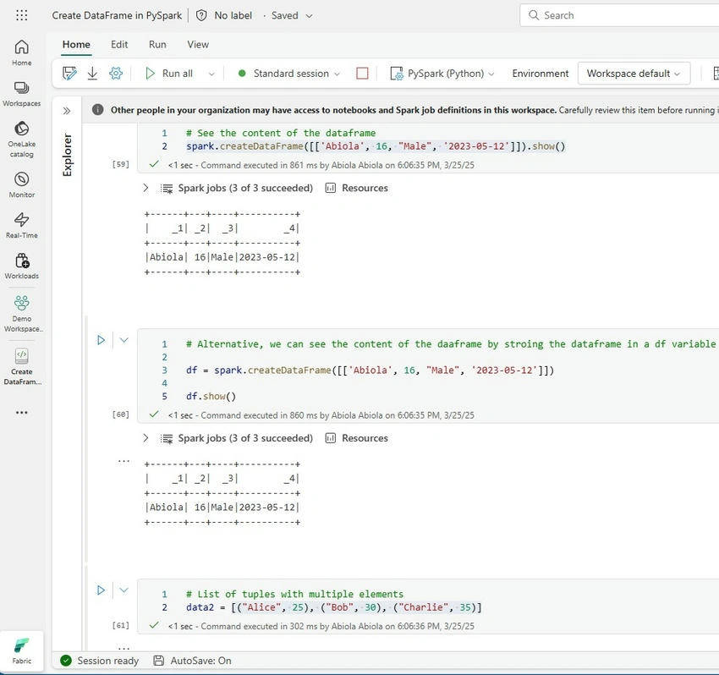Click the df.show() code line

pyautogui.click(x=211, y=396)
